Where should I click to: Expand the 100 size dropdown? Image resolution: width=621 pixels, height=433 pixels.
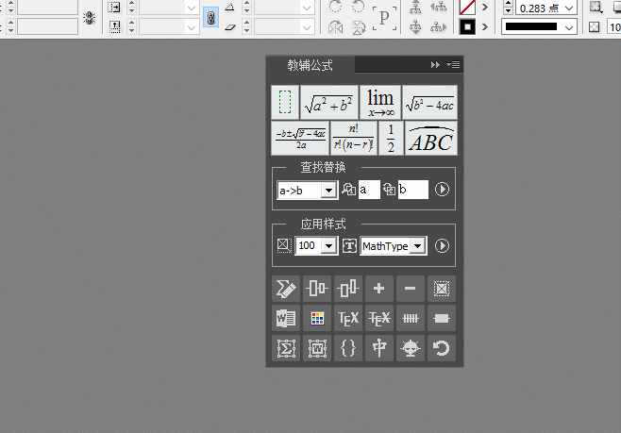327,246
